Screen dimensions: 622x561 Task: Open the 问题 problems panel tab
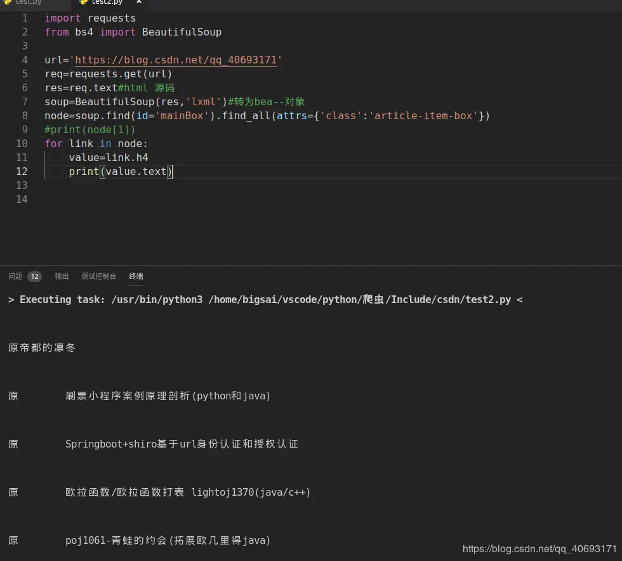[x=15, y=276]
